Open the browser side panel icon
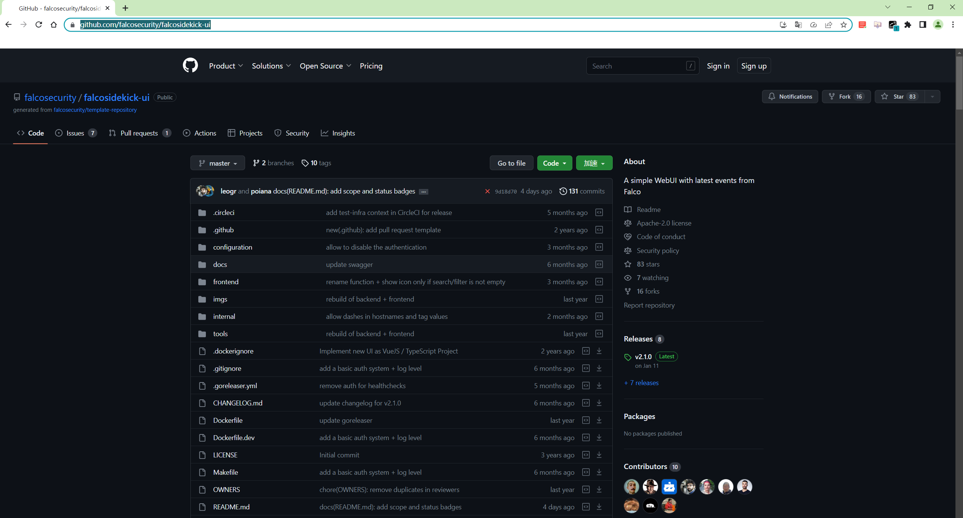Image resolution: width=963 pixels, height=518 pixels. (x=923, y=25)
